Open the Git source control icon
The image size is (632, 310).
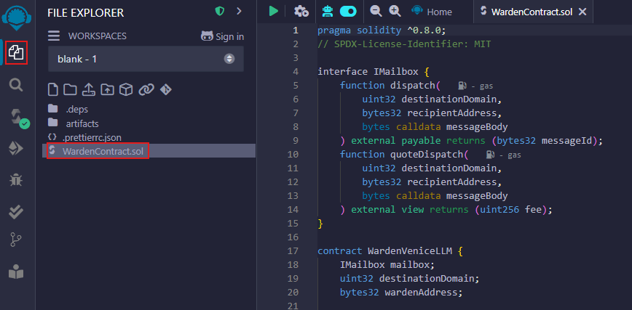tap(16, 240)
